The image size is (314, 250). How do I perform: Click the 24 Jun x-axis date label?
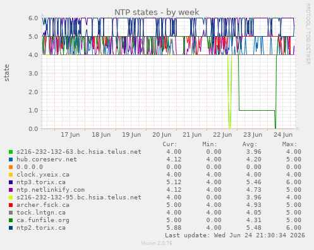283,135
